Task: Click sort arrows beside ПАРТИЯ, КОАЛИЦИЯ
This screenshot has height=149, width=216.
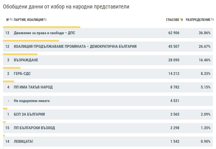Action: [45, 20]
